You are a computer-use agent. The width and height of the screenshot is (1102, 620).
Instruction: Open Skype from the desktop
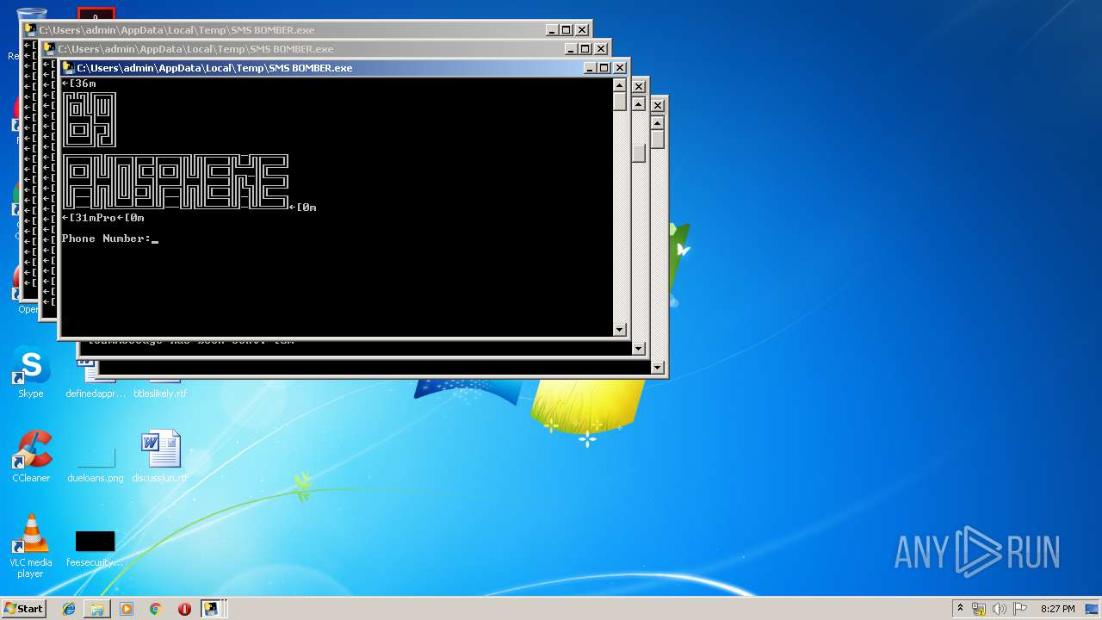coord(30,374)
